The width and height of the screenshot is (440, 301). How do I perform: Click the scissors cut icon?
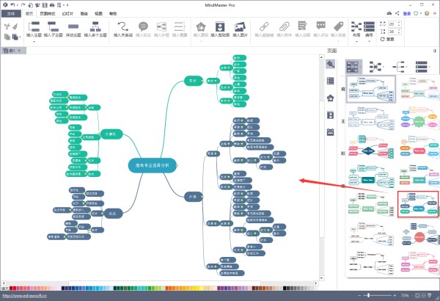7,26
